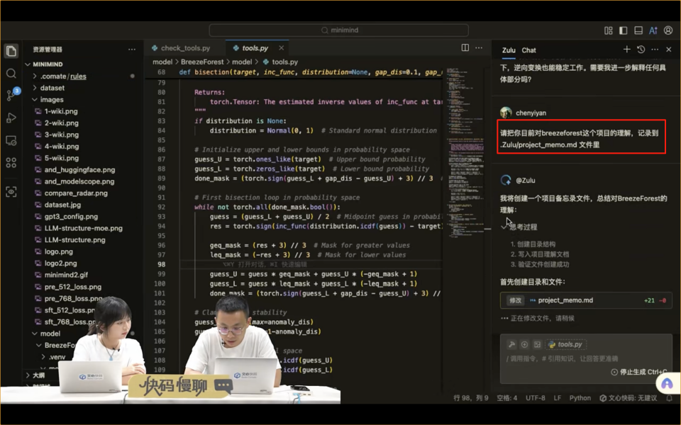This screenshot has height=425, width=681.
Task: Click the circled plus add-context icon
Action: click(x=524, y=344)
